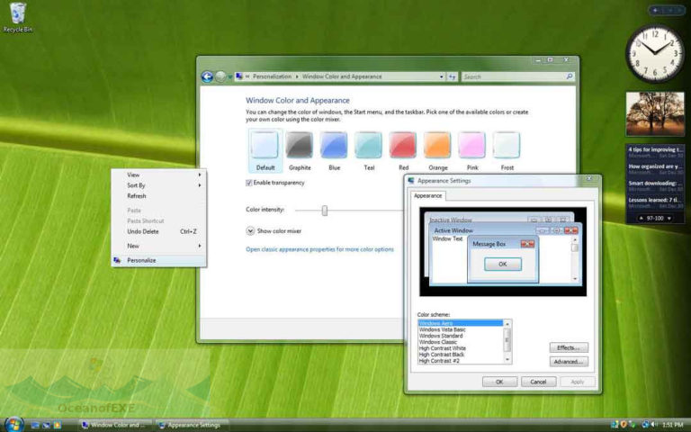
Task: Click the Personalize icon in context menu
Action: point(117,260)
